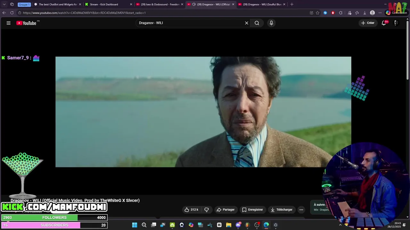Open the red adblock hand extension
Viewport: 410px width, 230px height.
pyautogui.click(x=333, y=13)
